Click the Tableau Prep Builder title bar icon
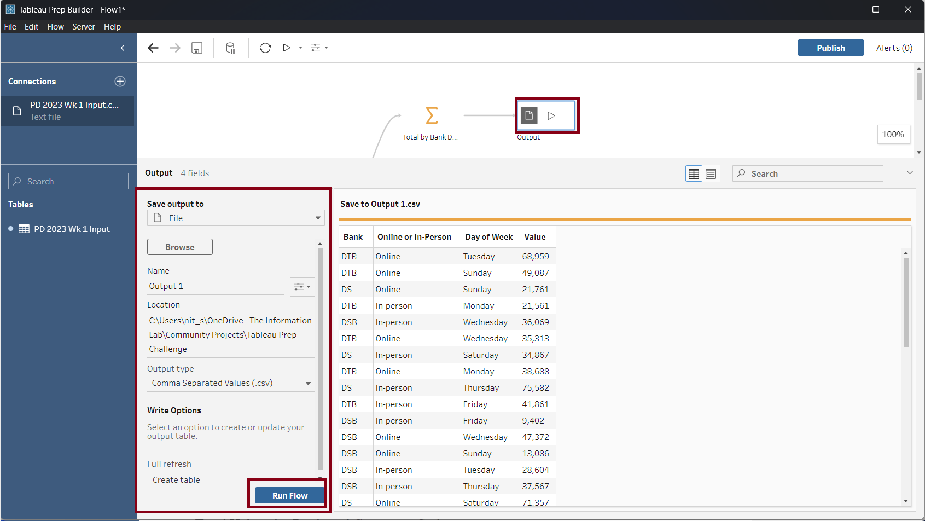 pos(10,9)
